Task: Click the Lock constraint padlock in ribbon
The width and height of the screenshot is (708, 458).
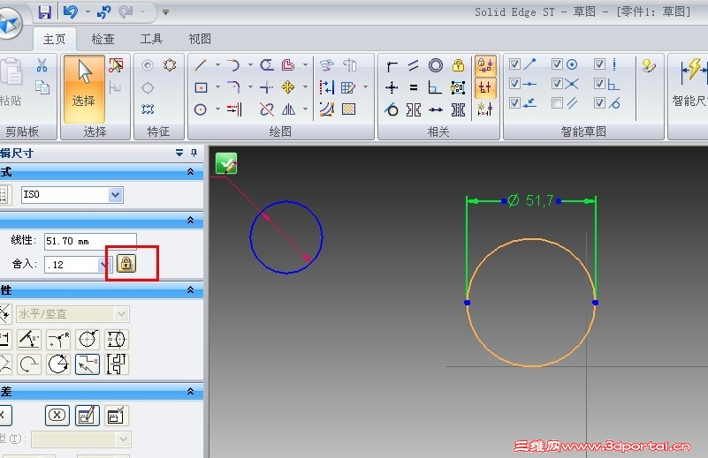Action: click(x=459, y=65)
